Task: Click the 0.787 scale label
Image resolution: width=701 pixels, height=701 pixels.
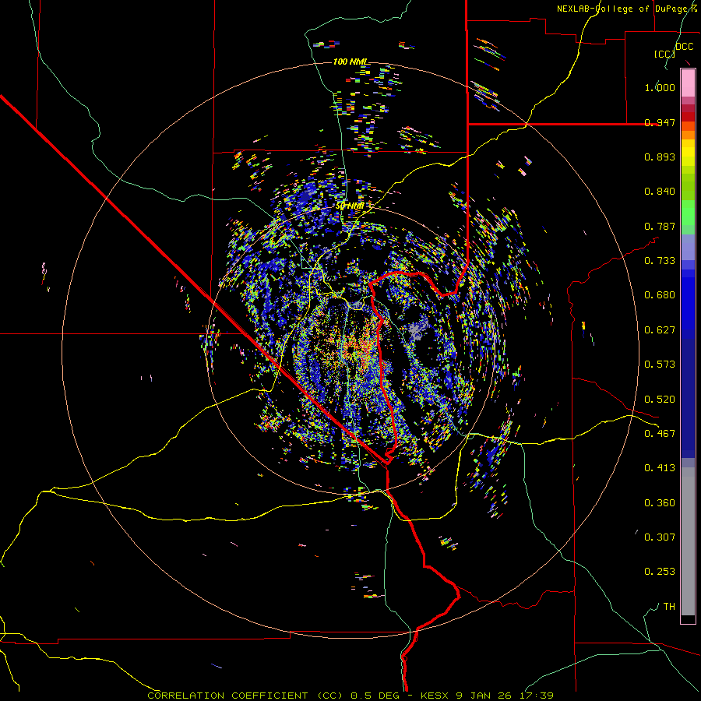Action: (x=660, y=226)
